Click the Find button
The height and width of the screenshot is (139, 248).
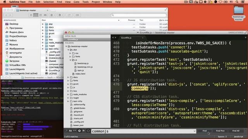(205, 131)
